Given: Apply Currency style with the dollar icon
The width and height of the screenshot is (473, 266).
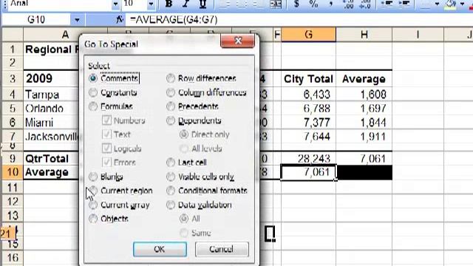Looking at the screenshot, I should 296,4.
